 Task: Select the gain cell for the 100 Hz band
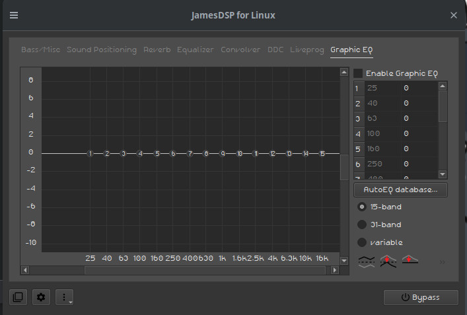tap(419, 133)
